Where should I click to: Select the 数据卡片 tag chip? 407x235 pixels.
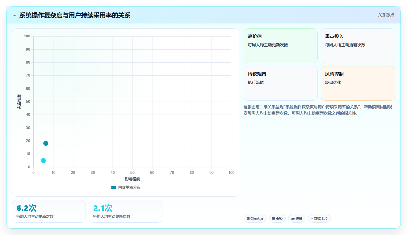pos(319,218)
